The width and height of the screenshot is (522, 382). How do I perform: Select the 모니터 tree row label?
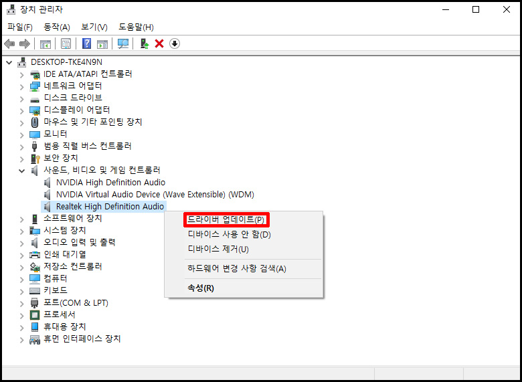[56, 134]
